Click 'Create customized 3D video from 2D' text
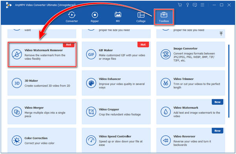 click(x=47, y=86)
